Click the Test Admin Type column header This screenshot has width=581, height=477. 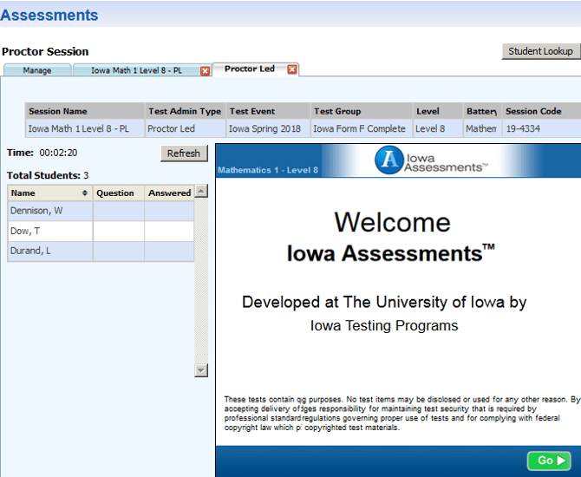(186, 111)
